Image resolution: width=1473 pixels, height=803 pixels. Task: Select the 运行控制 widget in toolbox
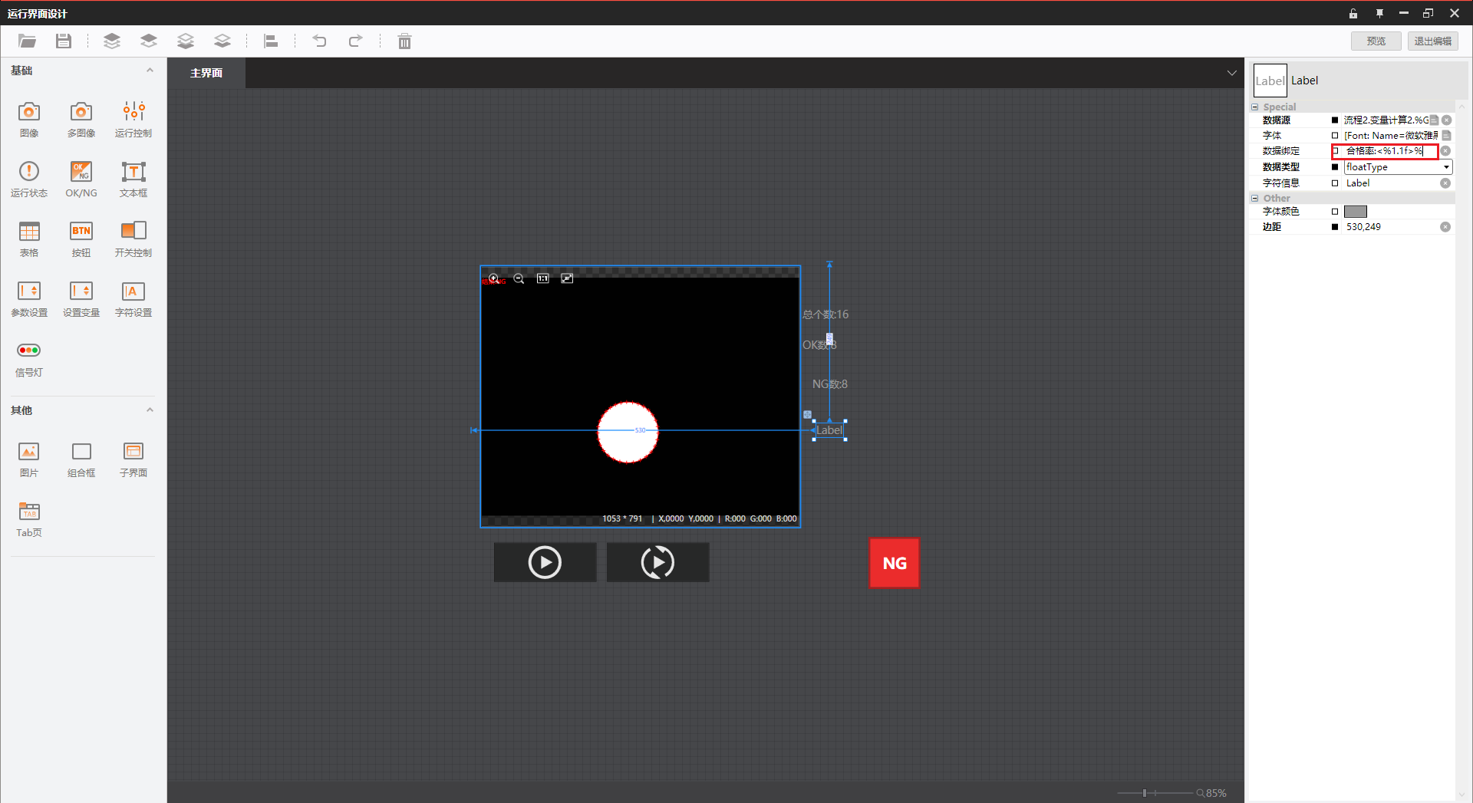pyautogui.click(x=133, y=119)
